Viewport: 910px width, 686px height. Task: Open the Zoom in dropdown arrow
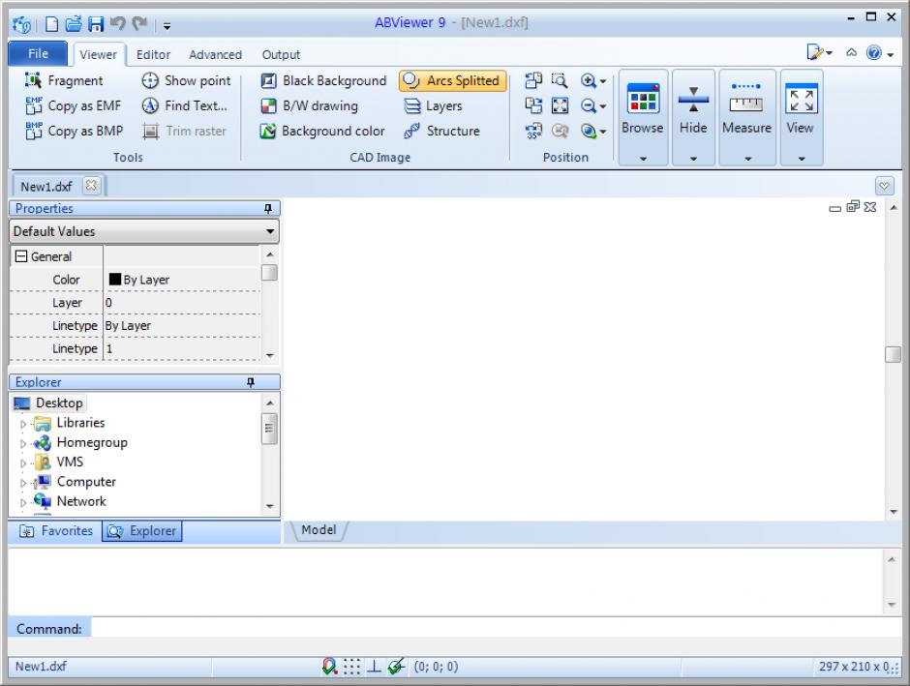tap(603, 82)
